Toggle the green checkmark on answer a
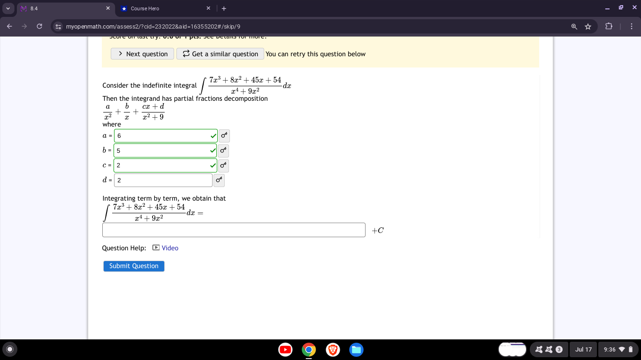Image resolution: width=641 pixels, height=360 pixels. point(212,135)
